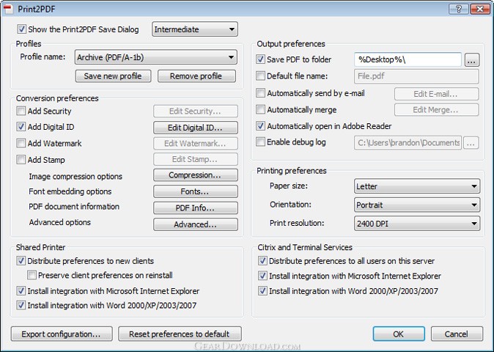Enable Default file name checkbox

tap(260, 76)
